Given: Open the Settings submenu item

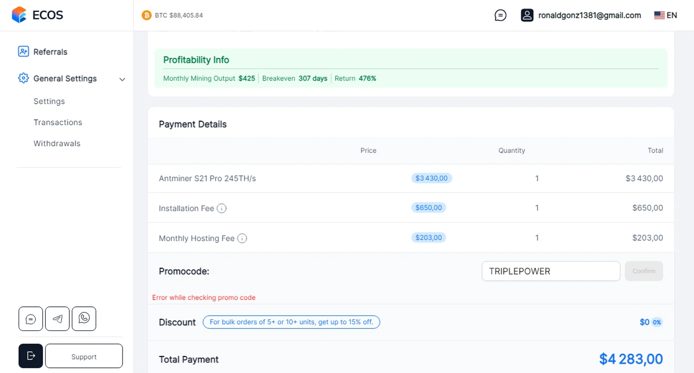Looking at the screenshot, I should (49, 101).
